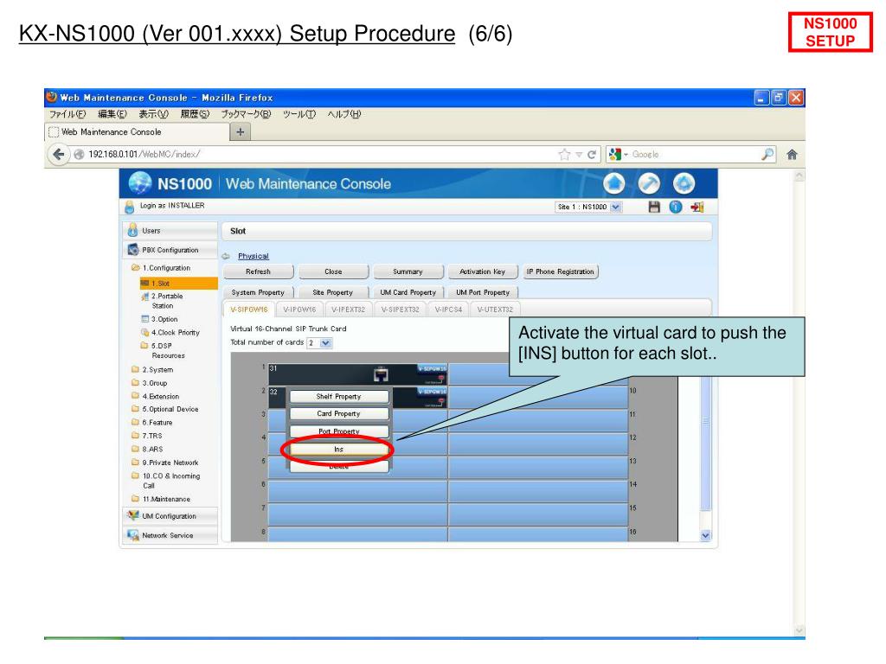The height and width of the screenshot is (664, 886).
Task: Select 5.DSP Resources tree item
Action: (163, 350)
